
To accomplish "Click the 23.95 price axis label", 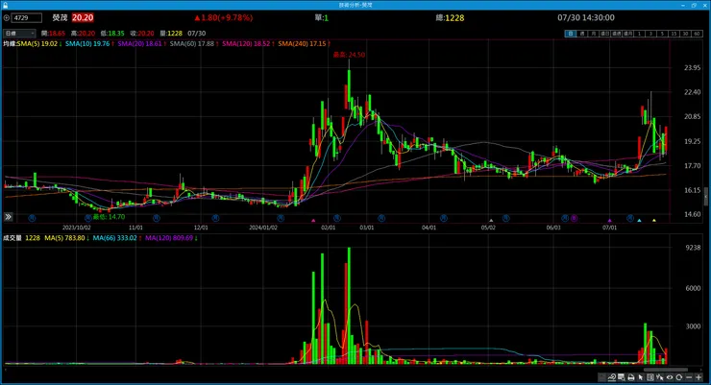I will click(x=692, y=67).
